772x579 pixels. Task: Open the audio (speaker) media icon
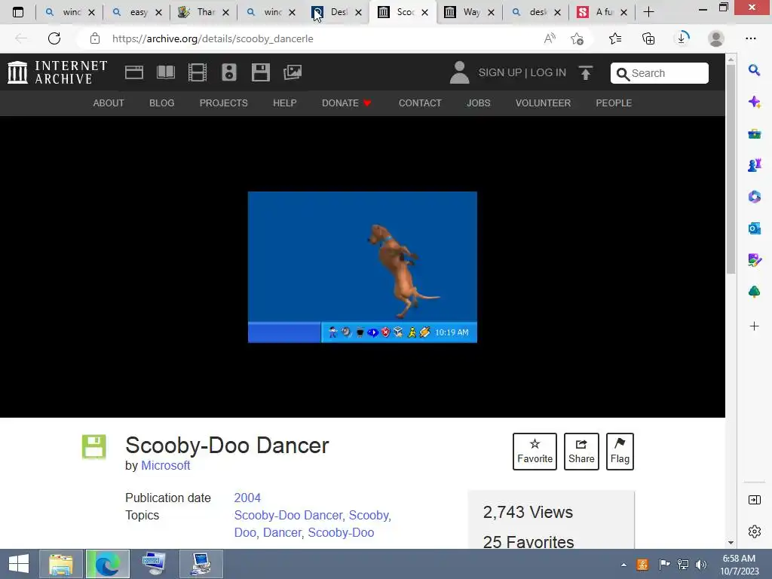click(x=229, y=72)
